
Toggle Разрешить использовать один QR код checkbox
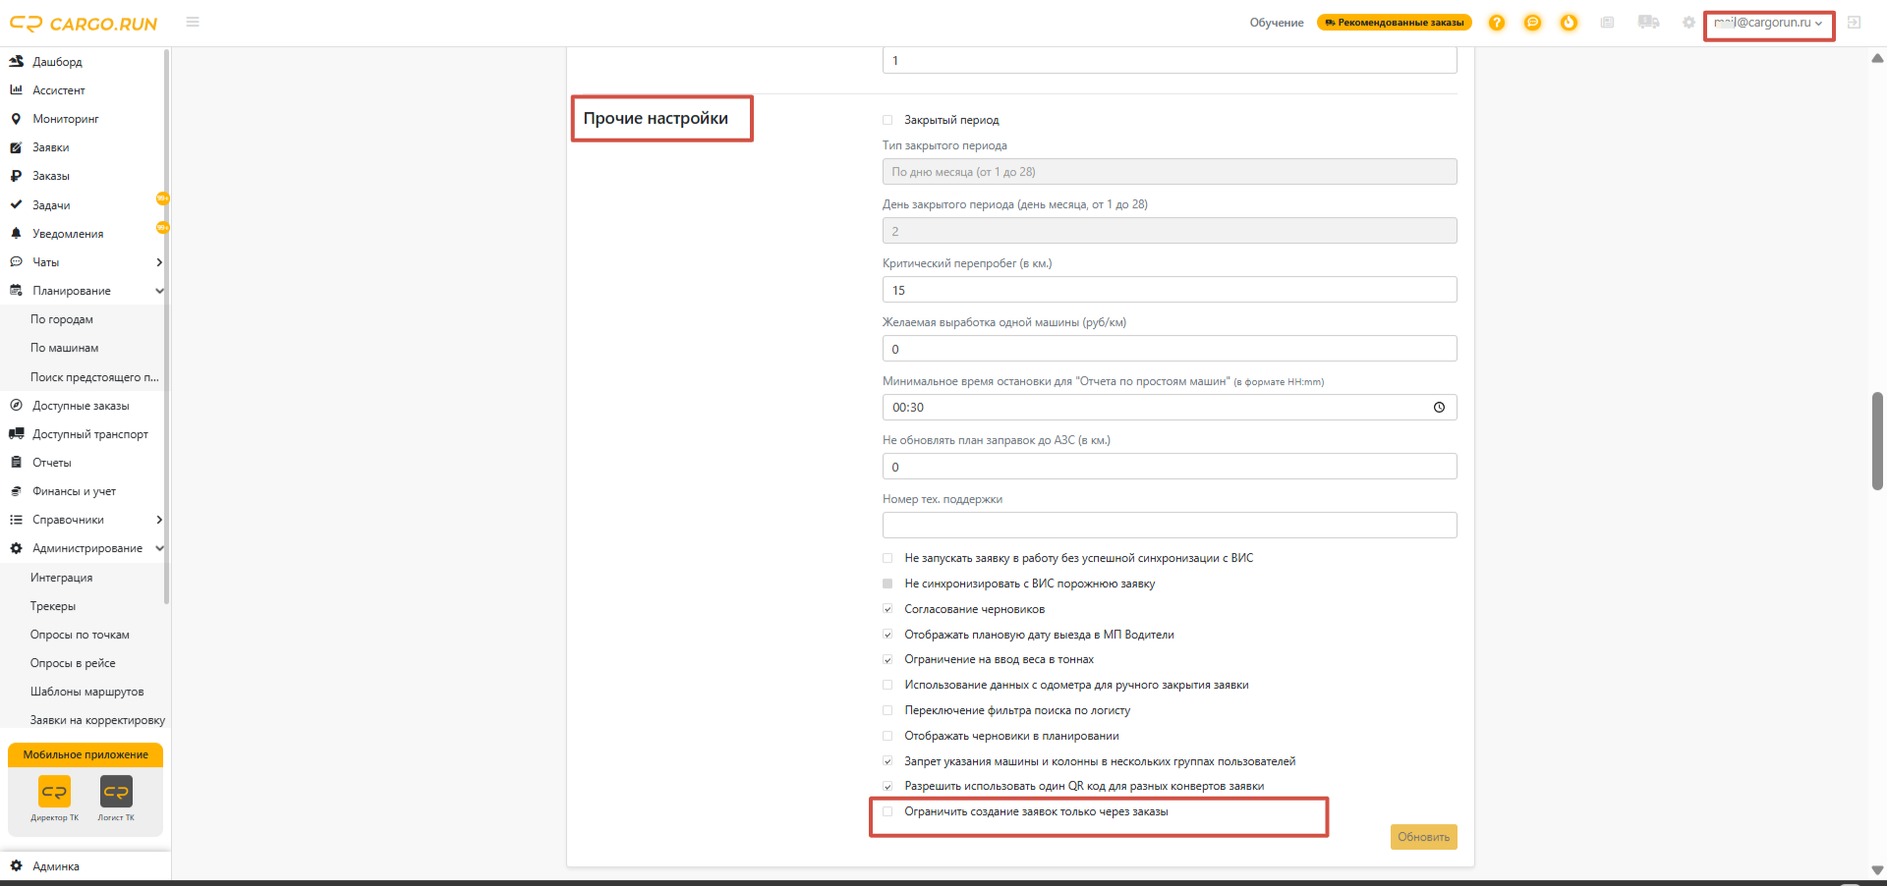[x=887, y=787]
